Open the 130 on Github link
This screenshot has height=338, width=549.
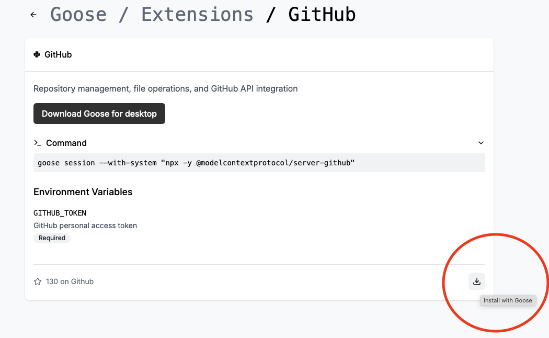[x=70, y=281]
